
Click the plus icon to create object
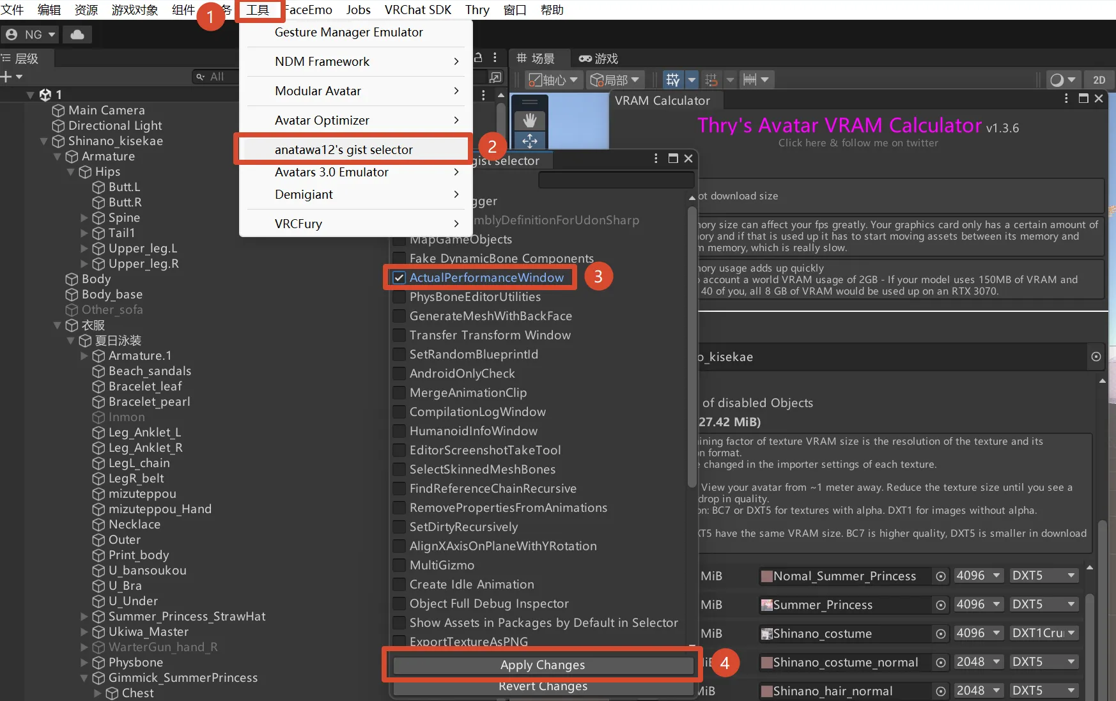pyautogui.click(x=7, y=77)
